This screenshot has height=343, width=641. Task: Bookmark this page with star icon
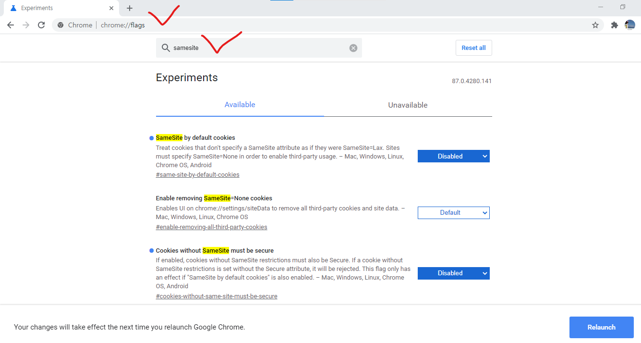pos(595,25)
